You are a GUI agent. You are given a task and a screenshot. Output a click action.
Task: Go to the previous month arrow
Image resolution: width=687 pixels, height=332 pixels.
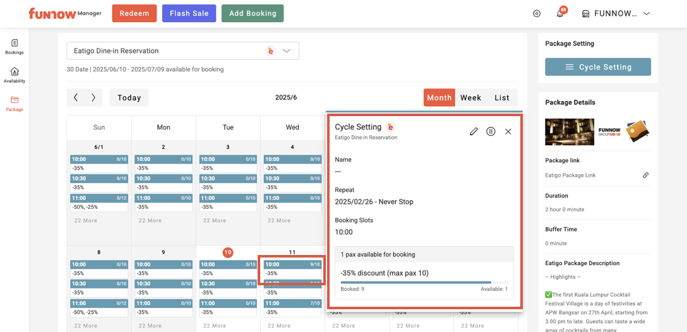[x=76, y=98]
